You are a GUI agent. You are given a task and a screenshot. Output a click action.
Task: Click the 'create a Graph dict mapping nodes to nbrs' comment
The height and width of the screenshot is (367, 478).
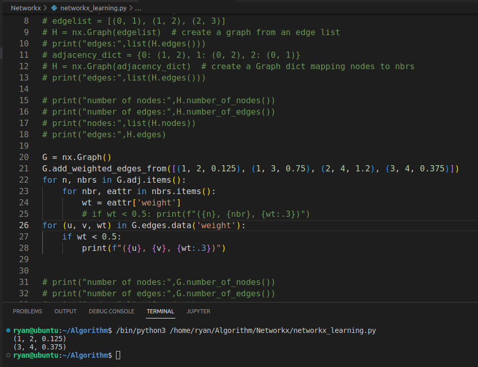pos(308,66)
